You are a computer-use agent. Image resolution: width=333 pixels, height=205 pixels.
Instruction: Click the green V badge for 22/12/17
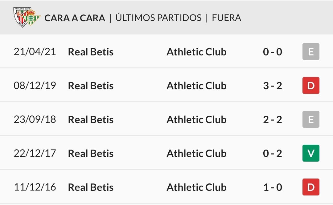[x=311, y=153]
